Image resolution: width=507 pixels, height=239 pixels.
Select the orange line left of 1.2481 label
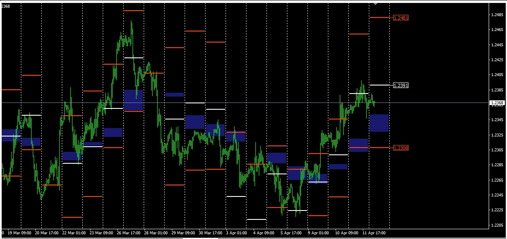[380, 17]
